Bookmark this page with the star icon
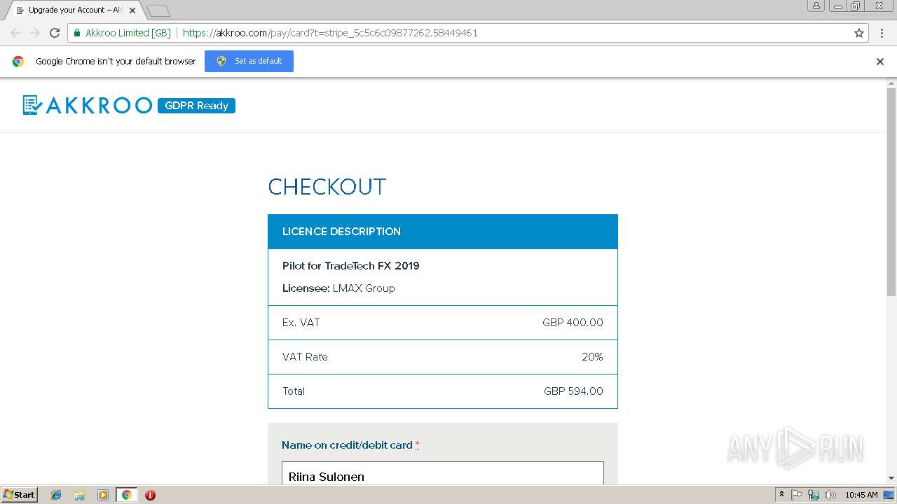The image size is (897, 504). click(x=859, y=33)
